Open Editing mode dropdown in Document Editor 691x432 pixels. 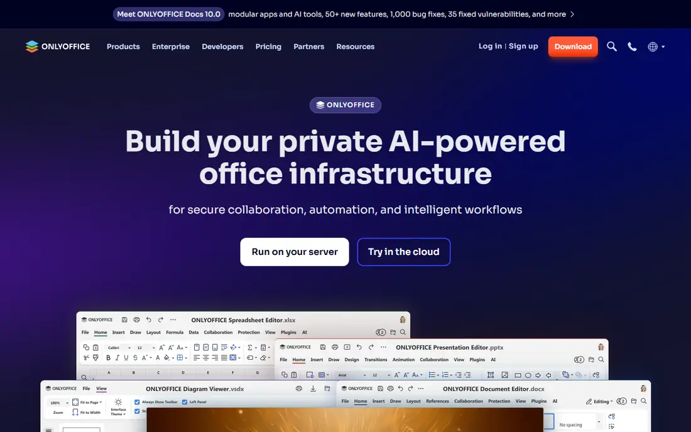[599, 402]
